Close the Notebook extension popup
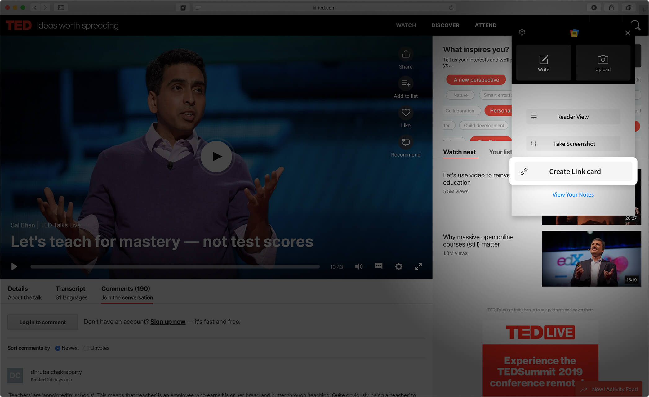This screenshot has height=397, width=649. 628,33
